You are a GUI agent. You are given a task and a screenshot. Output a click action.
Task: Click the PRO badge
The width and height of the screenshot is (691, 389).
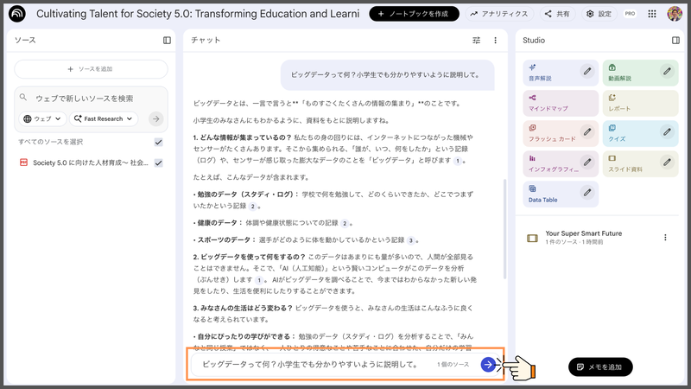click(630, 14)
